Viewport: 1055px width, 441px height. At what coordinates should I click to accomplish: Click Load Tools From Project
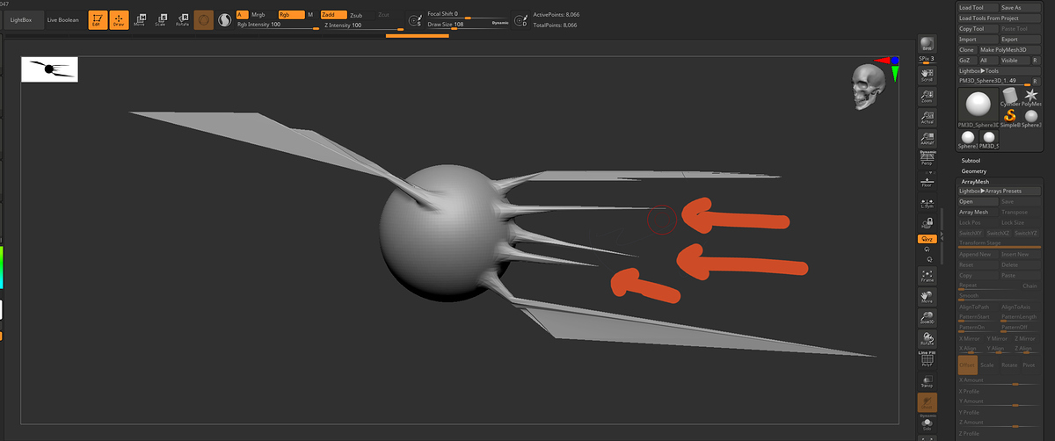click(x=999, y=18)
